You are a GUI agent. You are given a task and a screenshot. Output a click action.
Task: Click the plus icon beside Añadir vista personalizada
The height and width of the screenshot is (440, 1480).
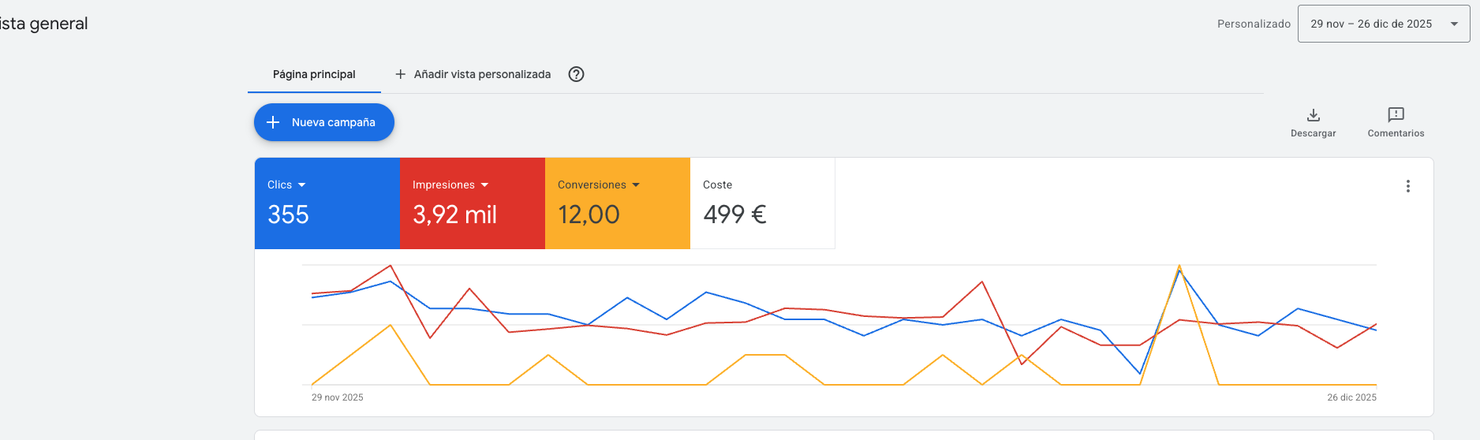[x=401, y=74]
